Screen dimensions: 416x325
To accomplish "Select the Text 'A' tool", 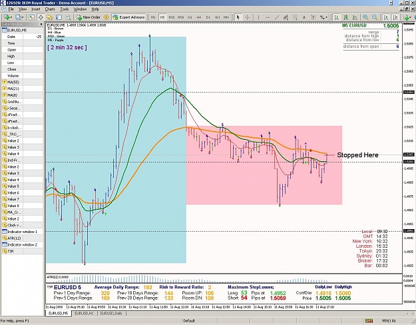I will click(x=304, y=17).
